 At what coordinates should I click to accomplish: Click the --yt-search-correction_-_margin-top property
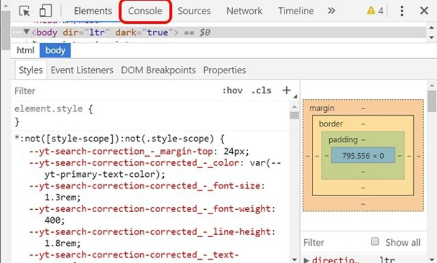coord(121,152)
